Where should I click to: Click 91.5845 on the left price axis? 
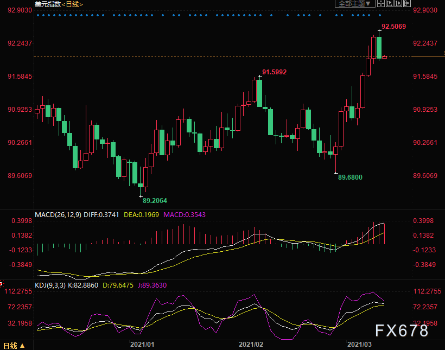pos(20,77)
